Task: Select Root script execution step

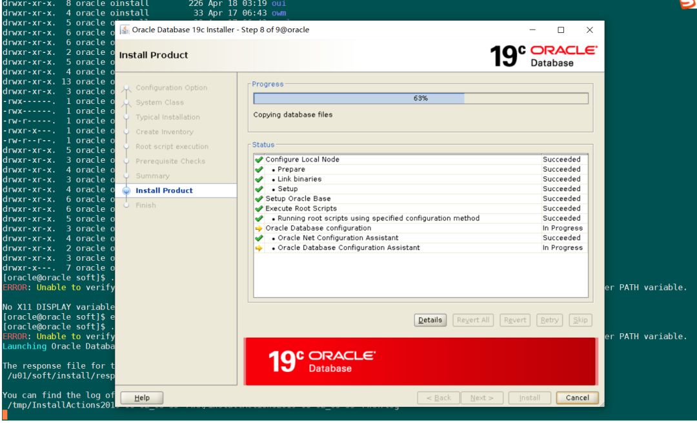Action: click(172, 147)
